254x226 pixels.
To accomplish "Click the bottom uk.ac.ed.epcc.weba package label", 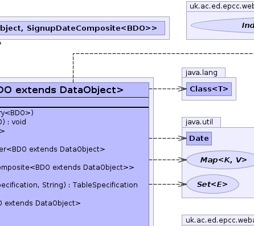I will point(220,220).
